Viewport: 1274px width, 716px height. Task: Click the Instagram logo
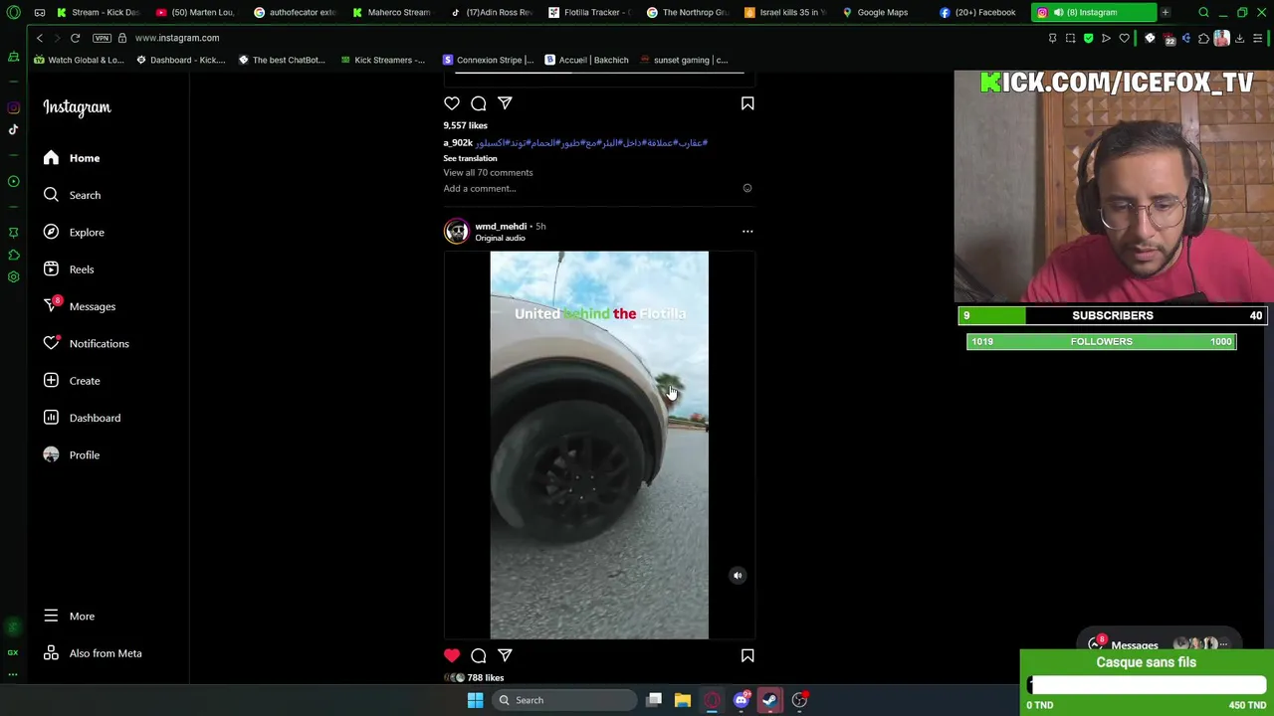[x=77, y=107]
